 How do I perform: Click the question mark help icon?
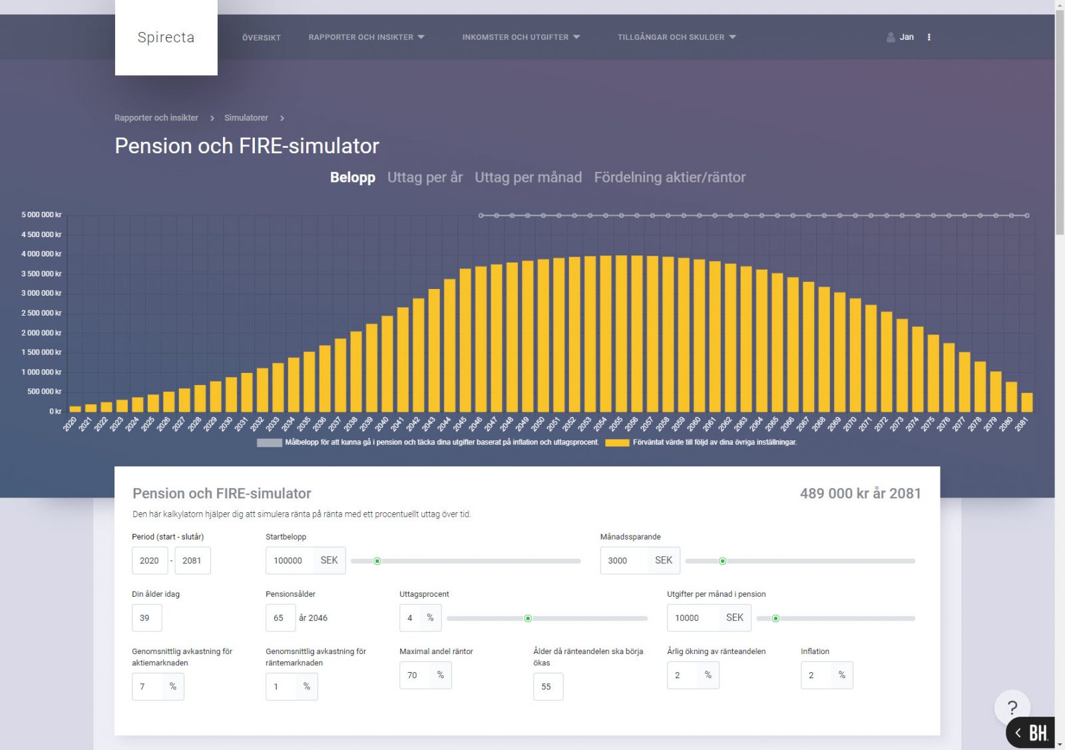click(x=1012, y=708)
